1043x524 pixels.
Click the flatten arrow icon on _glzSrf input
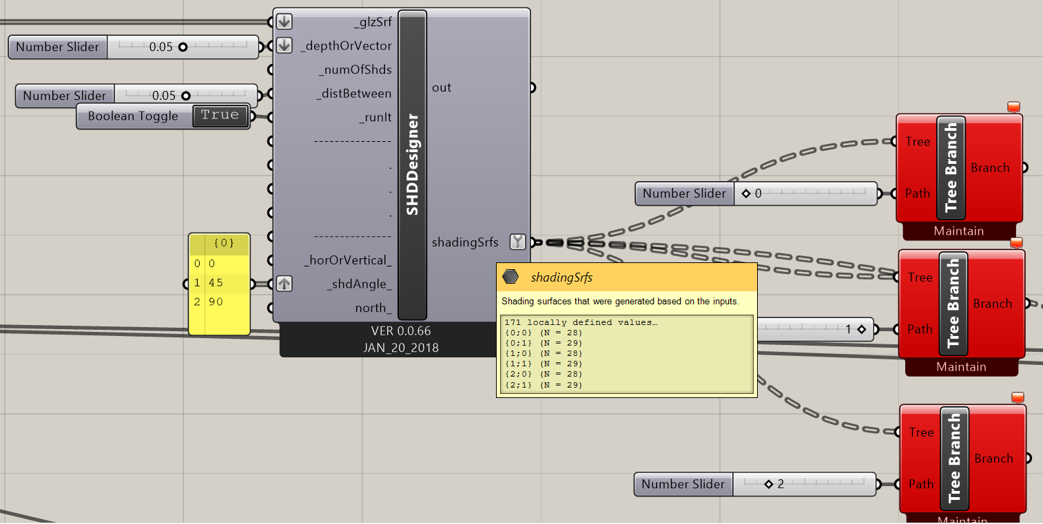285,22
